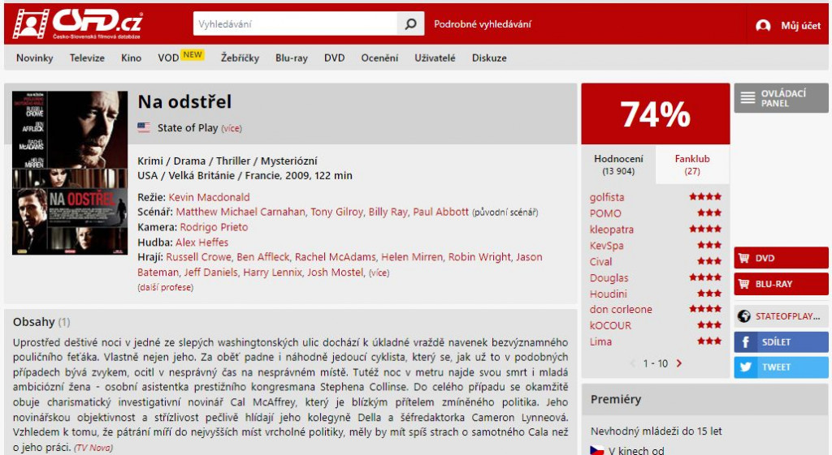This screenshot has height=455, width=832.
Task: Click the Twitter bird icon on Tweet
Action: click(746, 367)
